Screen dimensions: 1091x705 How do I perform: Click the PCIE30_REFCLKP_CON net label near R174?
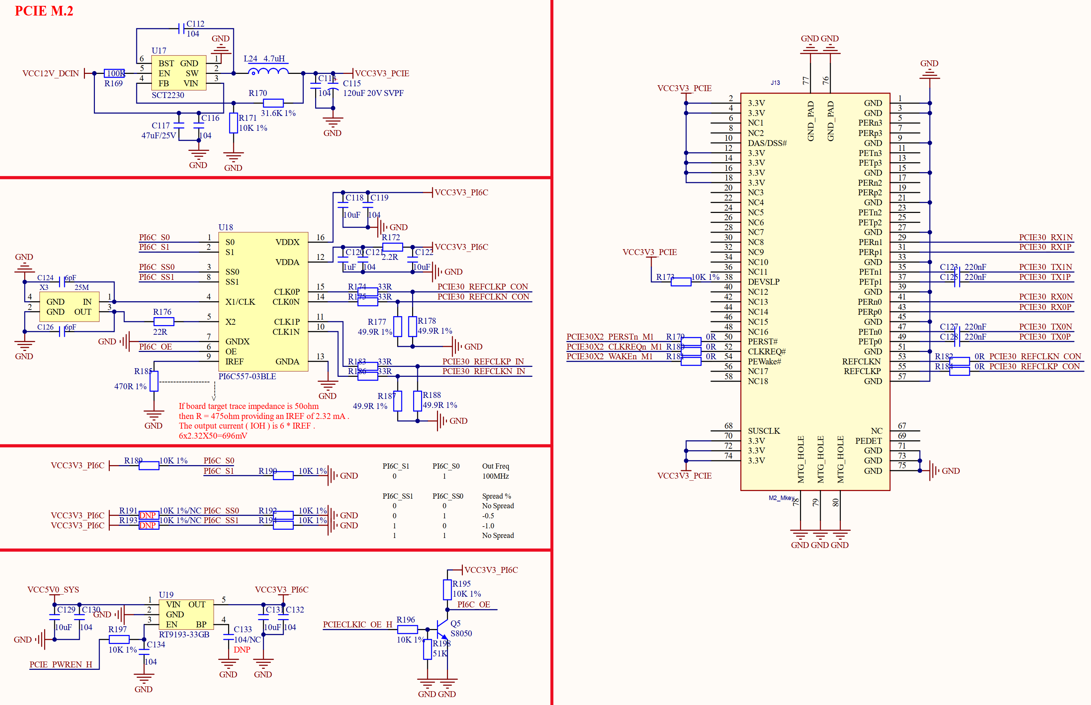482,286
